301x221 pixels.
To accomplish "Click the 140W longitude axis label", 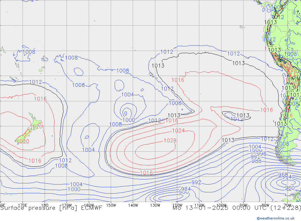I will 133,205.
